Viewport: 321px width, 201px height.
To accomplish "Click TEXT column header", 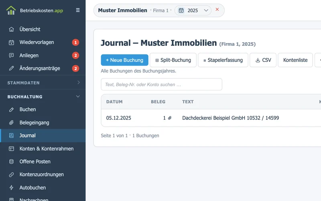I will click(x=188, y=102).
